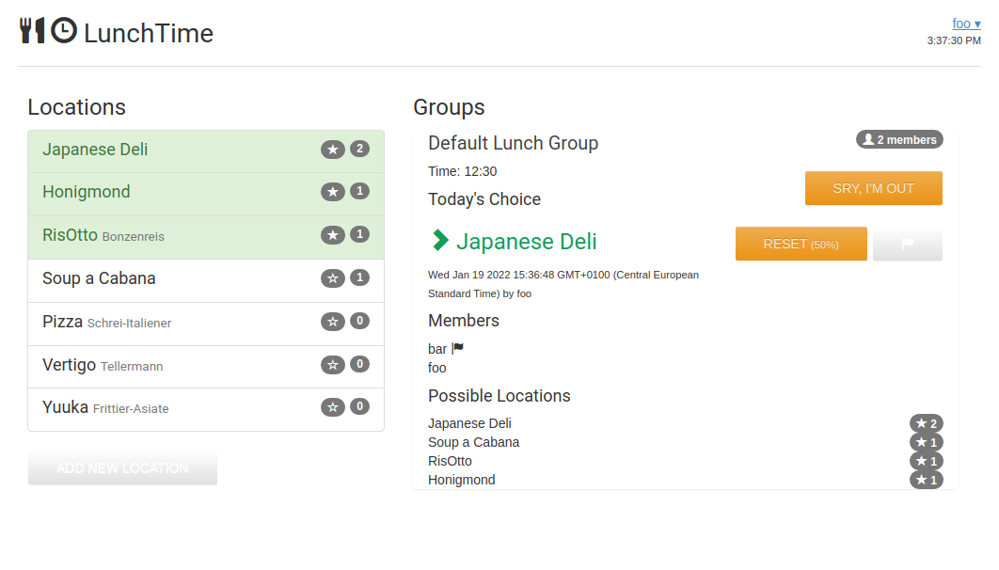Click Japanese Deli star count in Possible Locations

926,424
